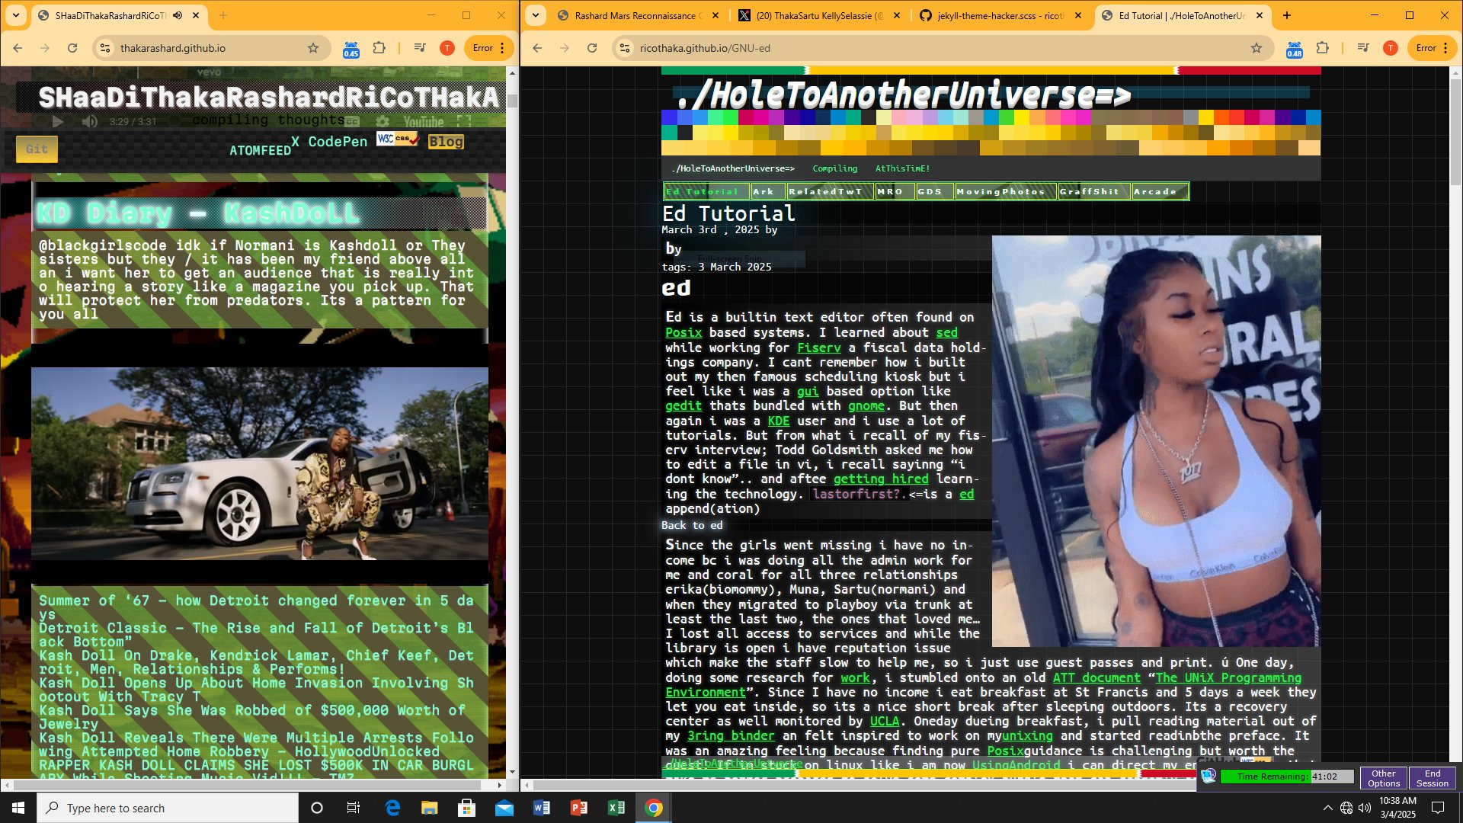This screenshot has height=823, width=1463.
Task: Open the Blog link on left page
Action: point(446,142)
